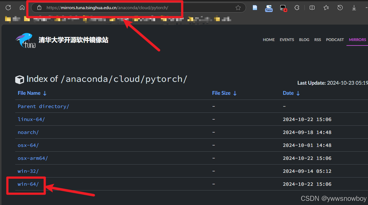This screenshot has width=368, height=205.
Task: Open the RSS nav item
Action: 318,40
